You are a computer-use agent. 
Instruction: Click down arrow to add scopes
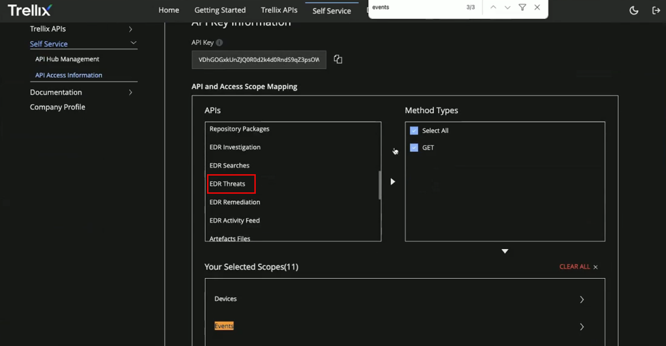tap(505, 251)
